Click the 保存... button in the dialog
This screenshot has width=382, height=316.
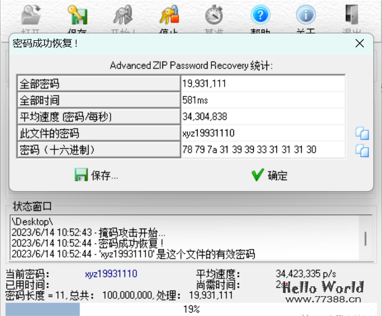pos(96,175)
